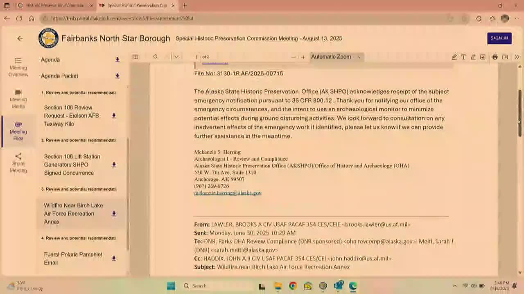Open Chrome from the taskbar

(x=293, y=286)
